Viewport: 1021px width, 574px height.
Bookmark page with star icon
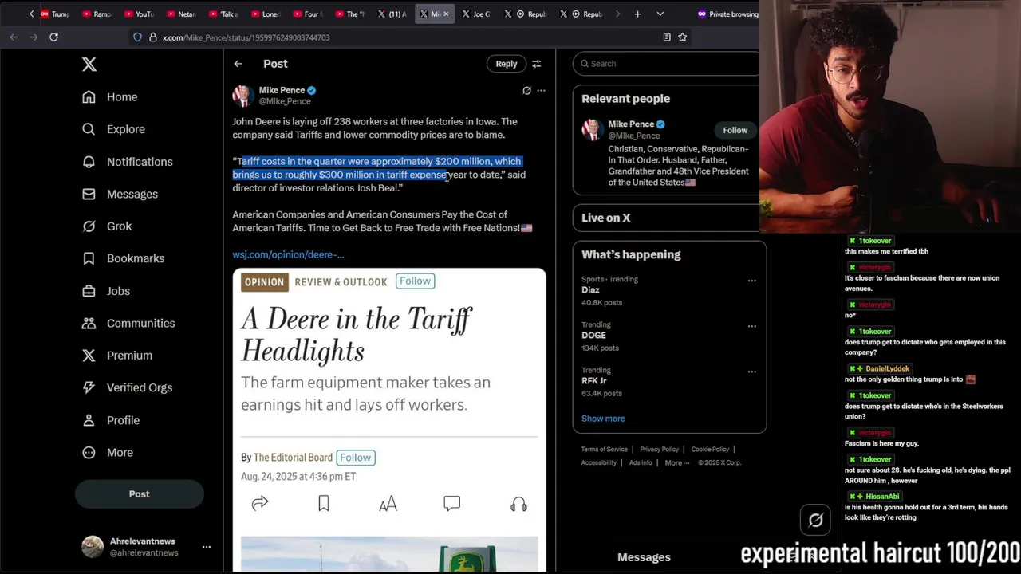pyautogui.click(x=683, y=37)
